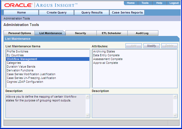Select Duration Value Bands item
The height and width of the screenshot is (129, 182).
(48, 67)
